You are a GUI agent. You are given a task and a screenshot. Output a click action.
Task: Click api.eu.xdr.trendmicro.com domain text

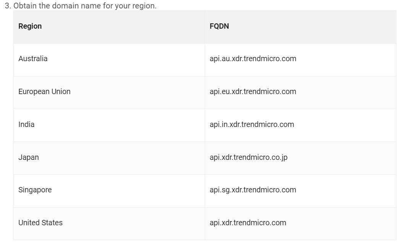[253, 92]
